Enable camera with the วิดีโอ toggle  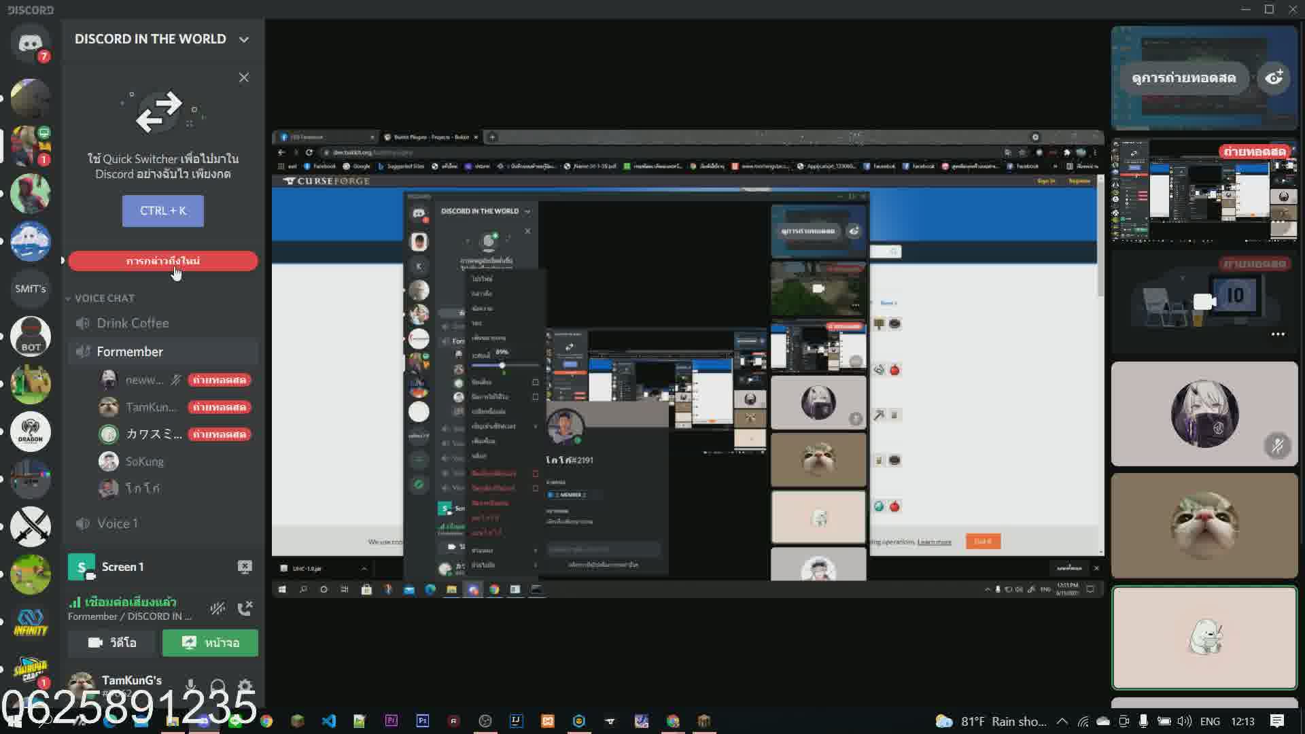coord(112,642)
